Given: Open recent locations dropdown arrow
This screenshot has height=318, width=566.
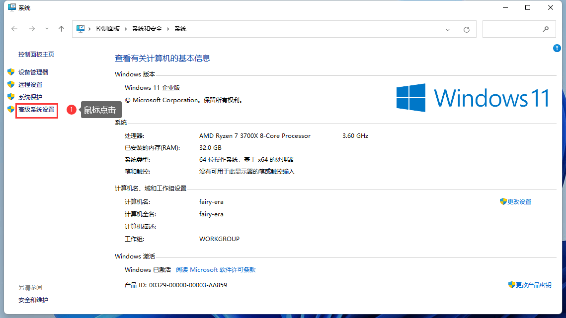Looking at the screenshot, I should point(47,29).
